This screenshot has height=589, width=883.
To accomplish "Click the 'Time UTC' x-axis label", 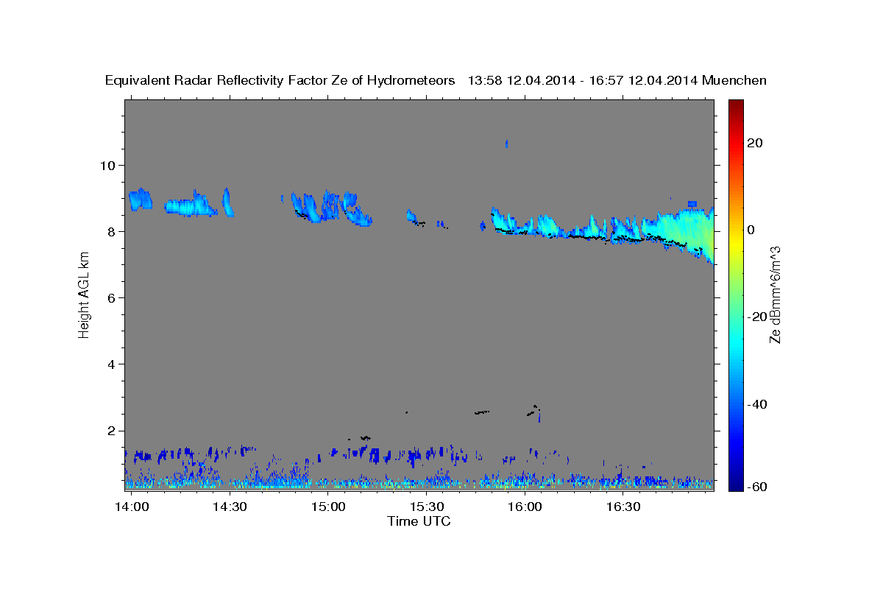I will point(419,521).
